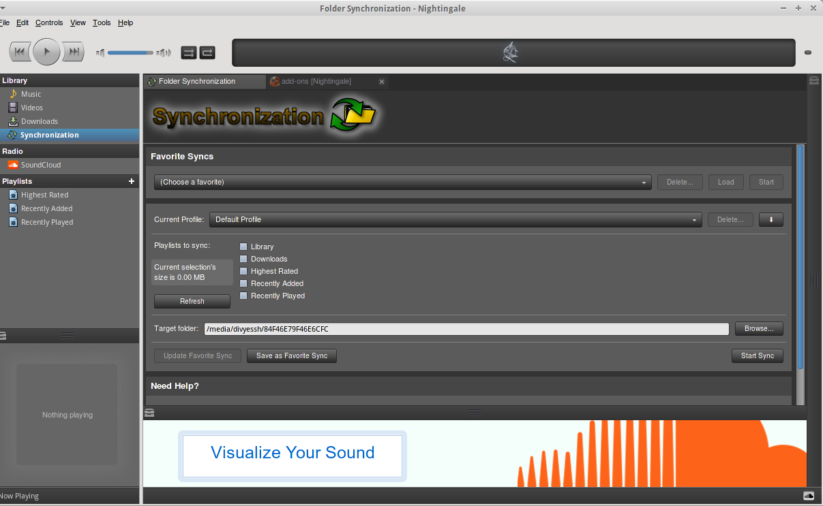
Task: Switch to the Folder Synchronization tab
Action: click(204, 81)
